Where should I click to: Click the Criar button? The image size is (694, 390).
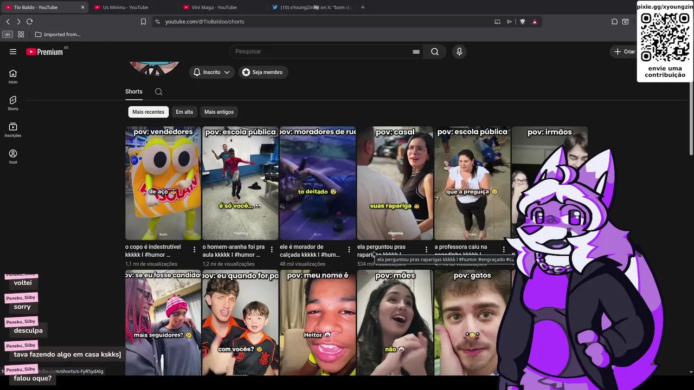[625, 51]
